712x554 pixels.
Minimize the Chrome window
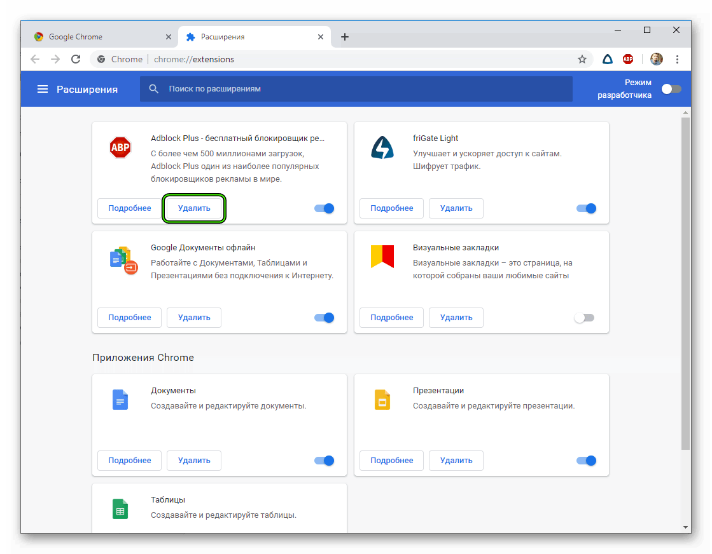618,30
